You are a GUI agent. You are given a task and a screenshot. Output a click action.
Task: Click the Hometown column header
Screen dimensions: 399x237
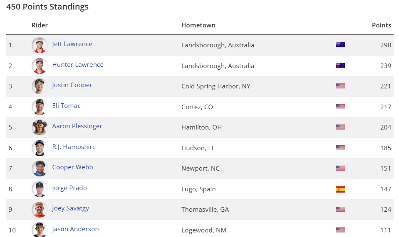pyautogui.click(x=198, y=25)
